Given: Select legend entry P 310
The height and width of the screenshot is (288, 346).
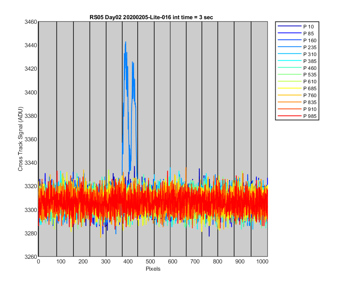Looking at the screenshot, I should [x=297, y=54].
